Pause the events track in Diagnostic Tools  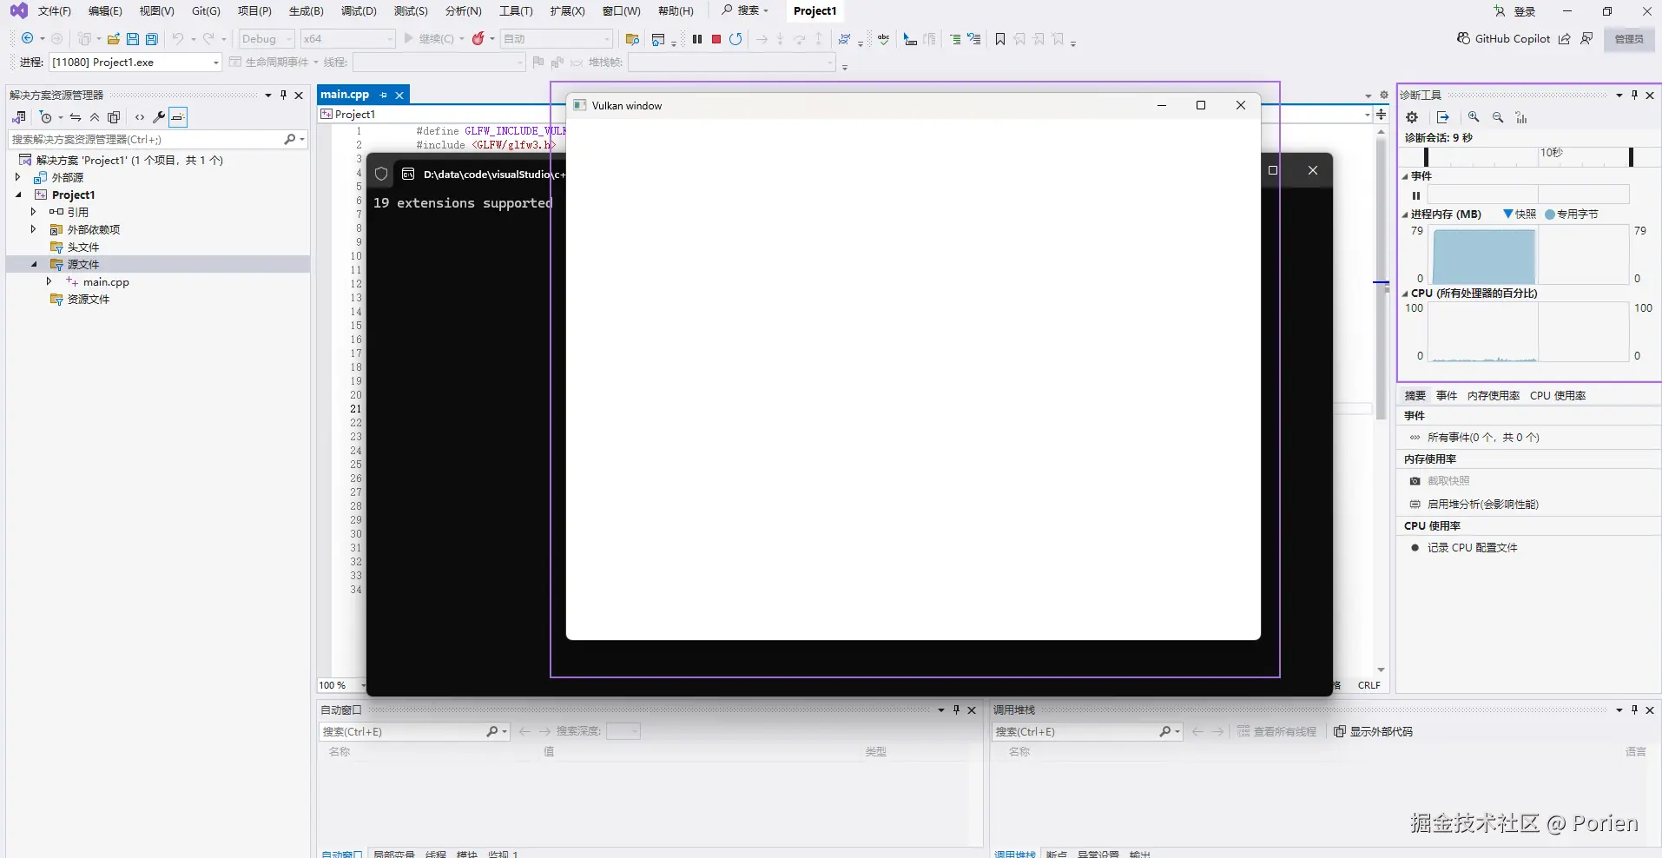(1416, 195)
